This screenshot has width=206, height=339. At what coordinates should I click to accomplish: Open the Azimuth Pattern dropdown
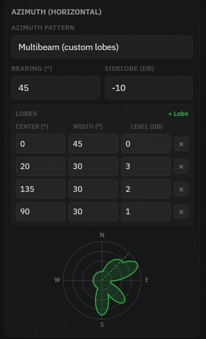click(x=102, y=47)
